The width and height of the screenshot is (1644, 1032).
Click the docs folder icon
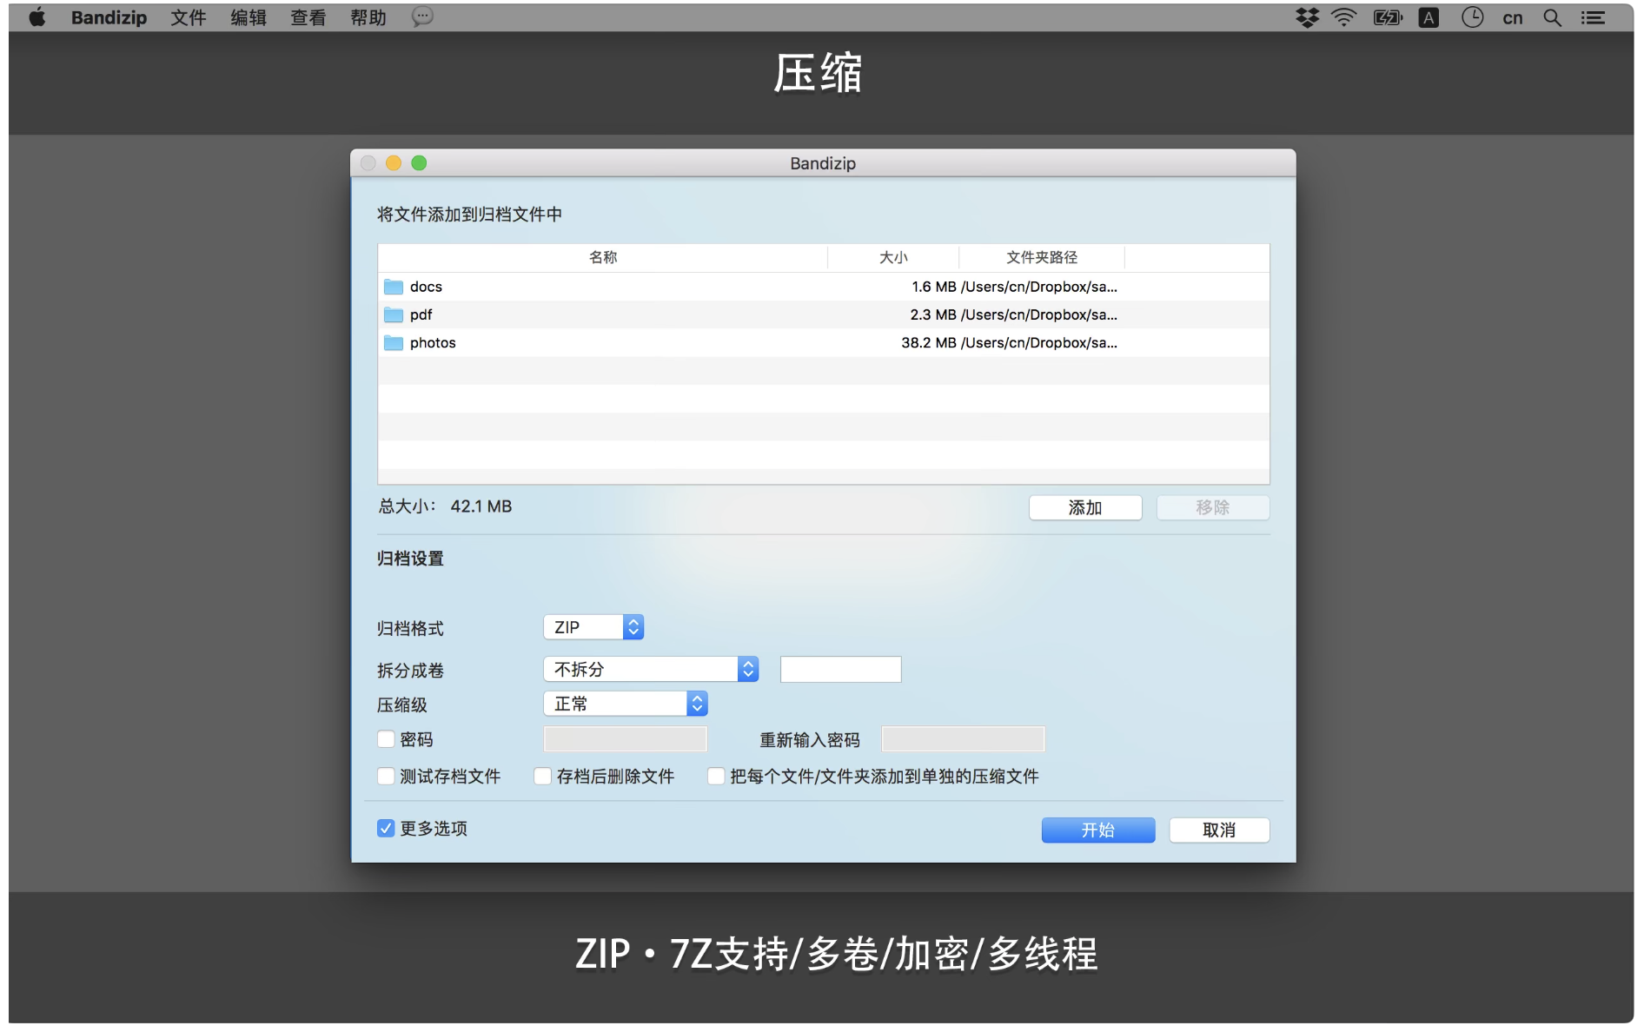tap(394, 287)
